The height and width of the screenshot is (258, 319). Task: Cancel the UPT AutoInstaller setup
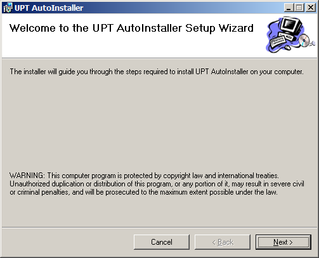coord(162,242)
